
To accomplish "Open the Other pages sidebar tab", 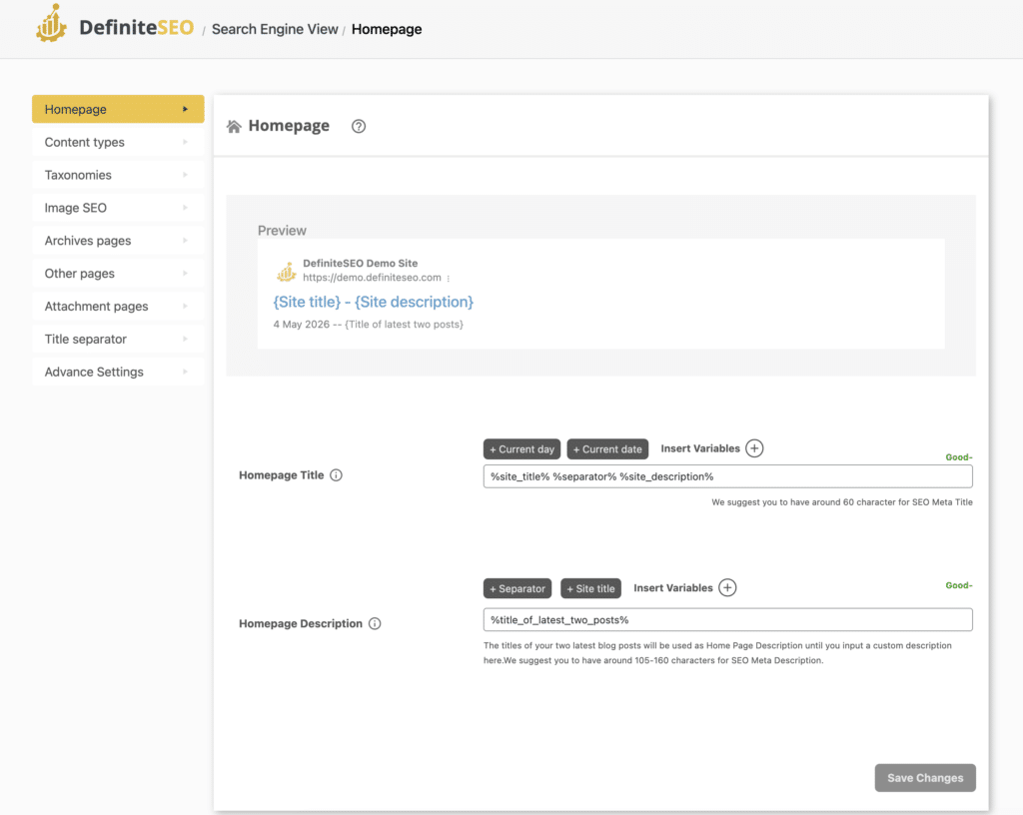I will [118, 274].
